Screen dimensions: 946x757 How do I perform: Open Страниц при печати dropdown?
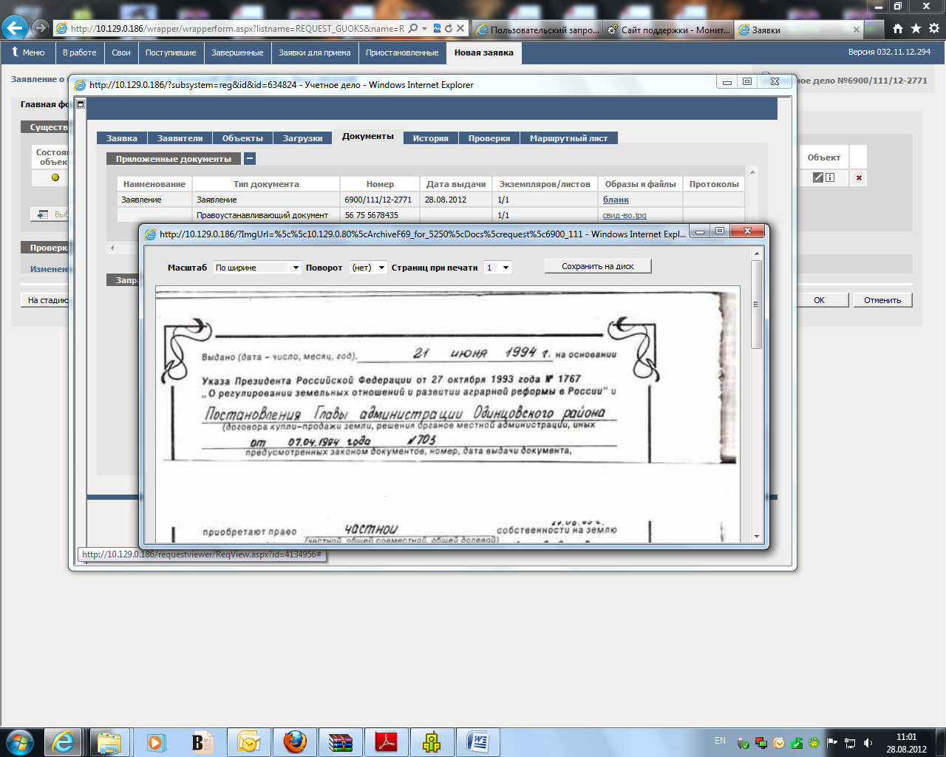(x=497, y=268)
